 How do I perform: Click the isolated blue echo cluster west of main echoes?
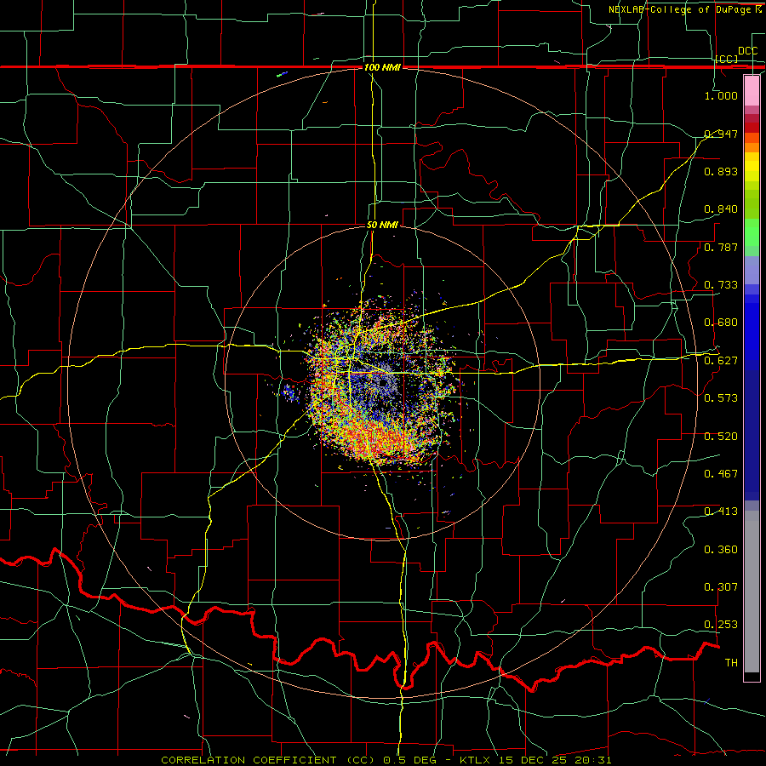(x=291, y=392)
